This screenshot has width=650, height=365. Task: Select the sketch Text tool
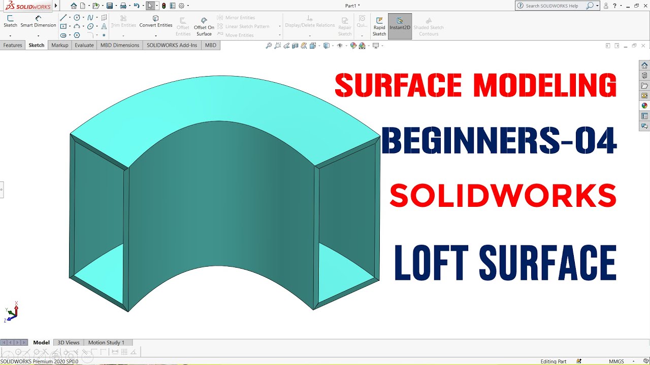pos(104,26)
